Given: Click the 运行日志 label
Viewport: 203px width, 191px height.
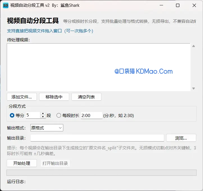Looking at the screenshot, I should tap(16, 182).
